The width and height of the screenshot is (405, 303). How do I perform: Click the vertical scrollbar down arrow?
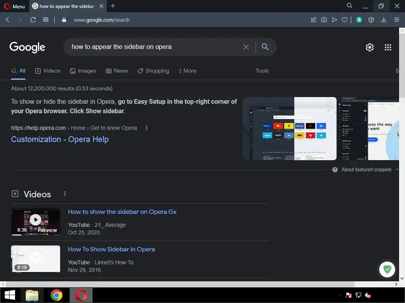[402, 278]
